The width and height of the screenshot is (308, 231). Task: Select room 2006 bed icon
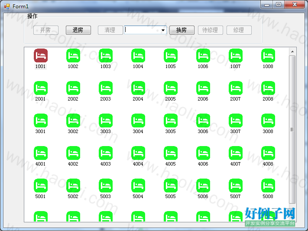coord(203,88)
